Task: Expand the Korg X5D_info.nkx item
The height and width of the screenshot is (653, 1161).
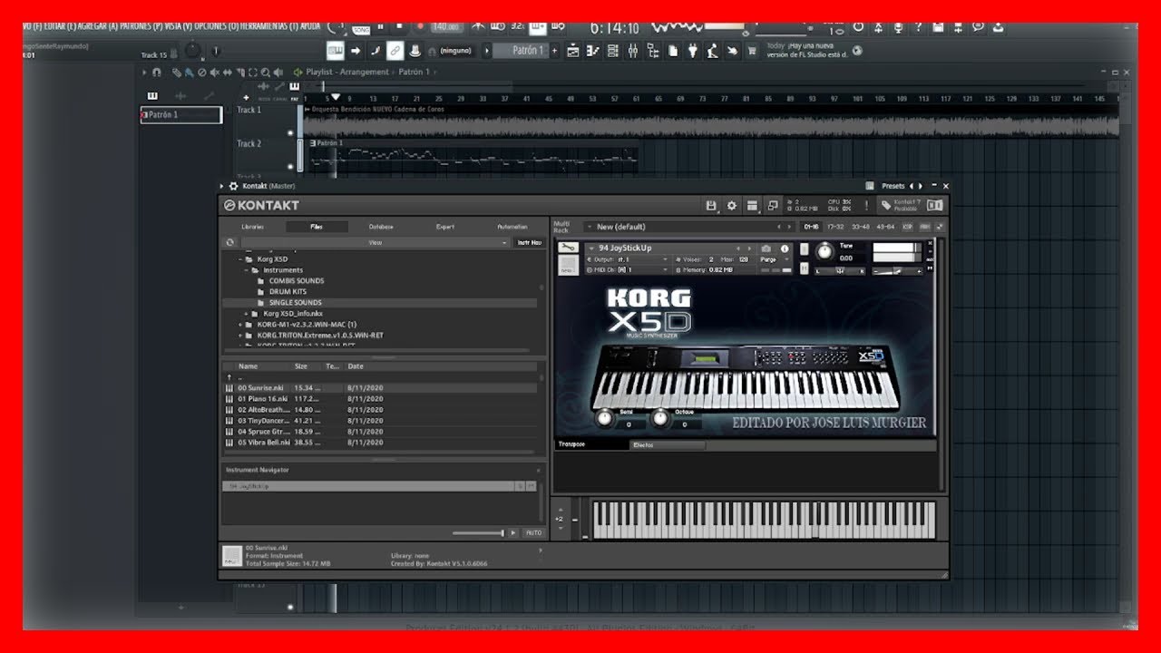Action: [x=246, y=314]
